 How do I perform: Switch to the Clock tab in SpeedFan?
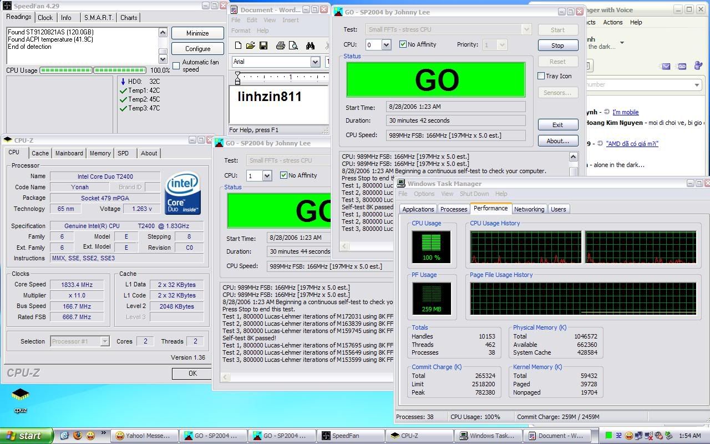[45, 18]
